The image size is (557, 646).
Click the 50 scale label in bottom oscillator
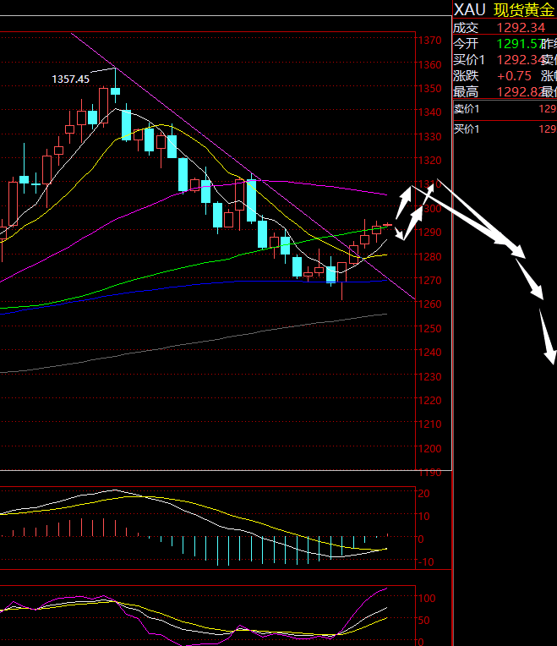click(x=424, y=621)
